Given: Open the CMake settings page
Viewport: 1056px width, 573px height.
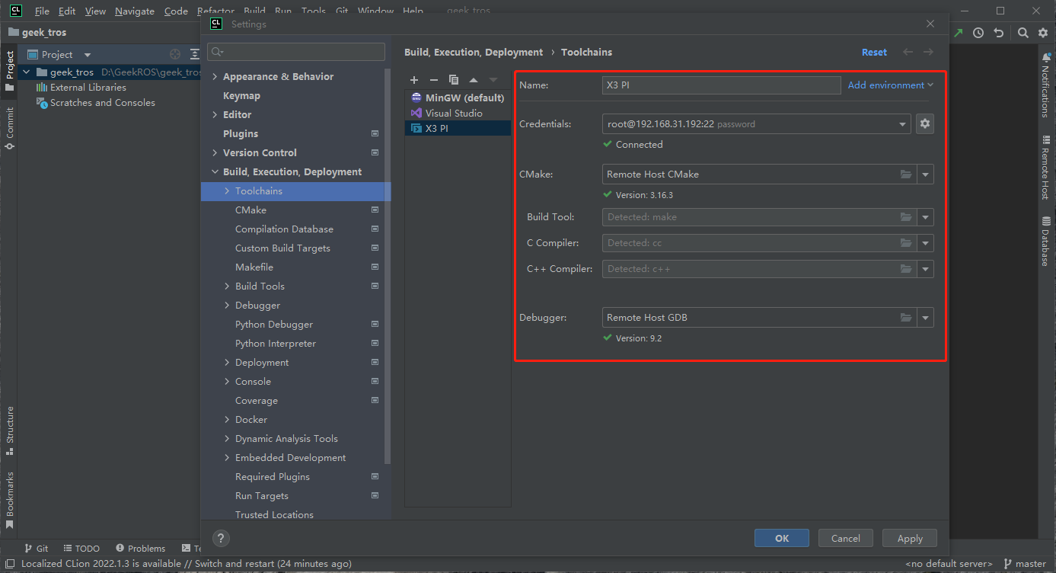Looking at the screenshot, I should [250, 210].
